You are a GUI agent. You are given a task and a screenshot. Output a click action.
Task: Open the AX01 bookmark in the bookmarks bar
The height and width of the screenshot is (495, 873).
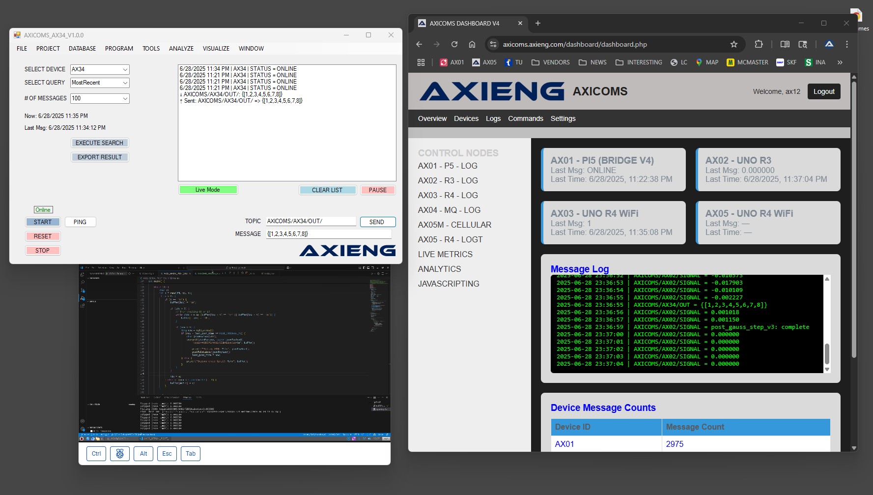451,62
